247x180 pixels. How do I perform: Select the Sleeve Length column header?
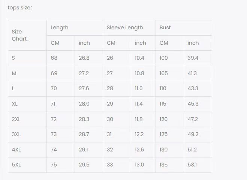[x=125, y=27]
